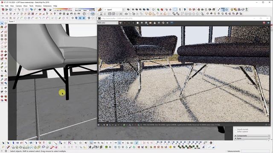This screenshot has height=153, width=273.
Task: Click the Zoom Extents tool
Action: point(2,83)
